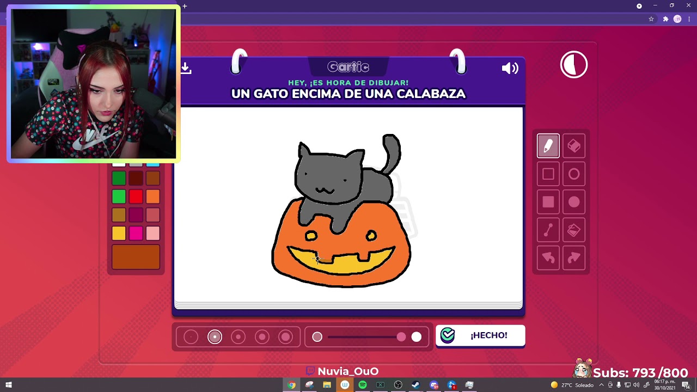The width and height of the screenshot is (697, 392).
Task: Open File Explorer from the taskbar
Action: (327, 385)
